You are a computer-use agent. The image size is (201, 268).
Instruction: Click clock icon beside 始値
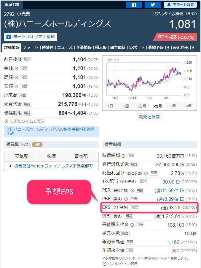pos(16,68)
